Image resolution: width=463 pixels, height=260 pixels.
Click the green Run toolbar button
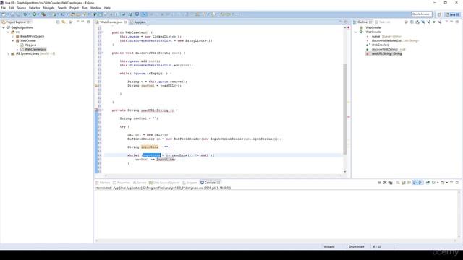[34, 14]
